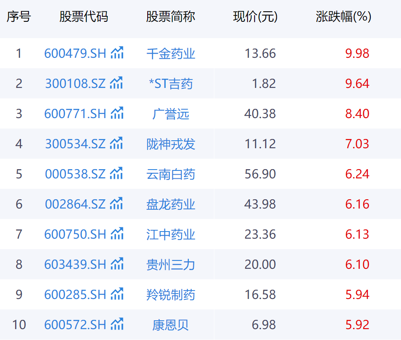Click the 股票简称 column header
Screen dimensions: 401x340
coord(171,17)
